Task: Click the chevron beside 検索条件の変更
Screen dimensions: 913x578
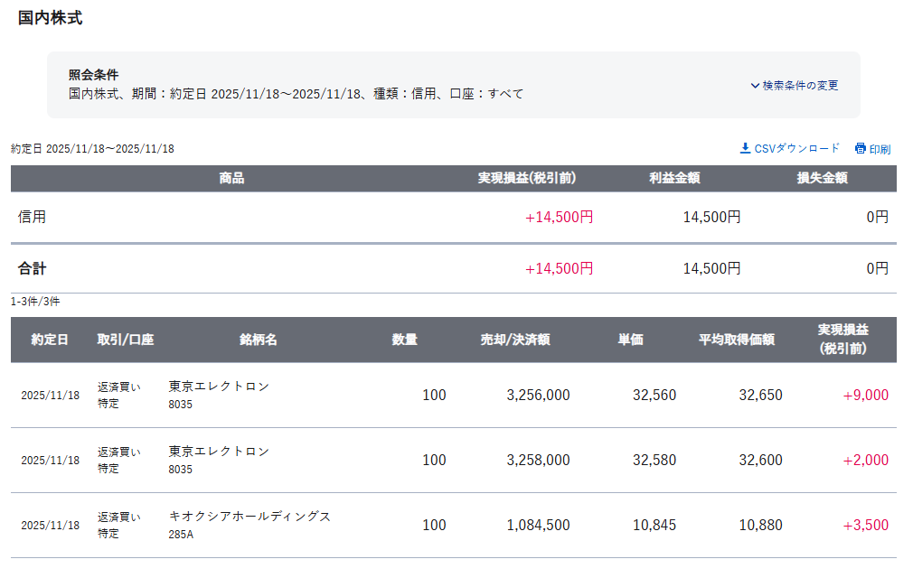Action: [755, 86]
